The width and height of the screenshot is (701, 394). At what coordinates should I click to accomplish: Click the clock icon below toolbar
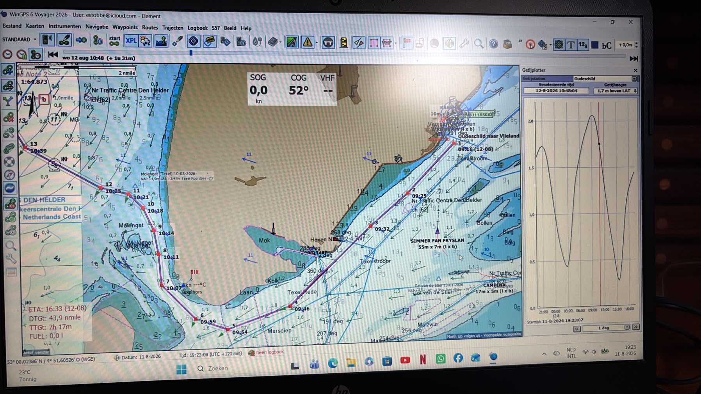coord(7,54)
